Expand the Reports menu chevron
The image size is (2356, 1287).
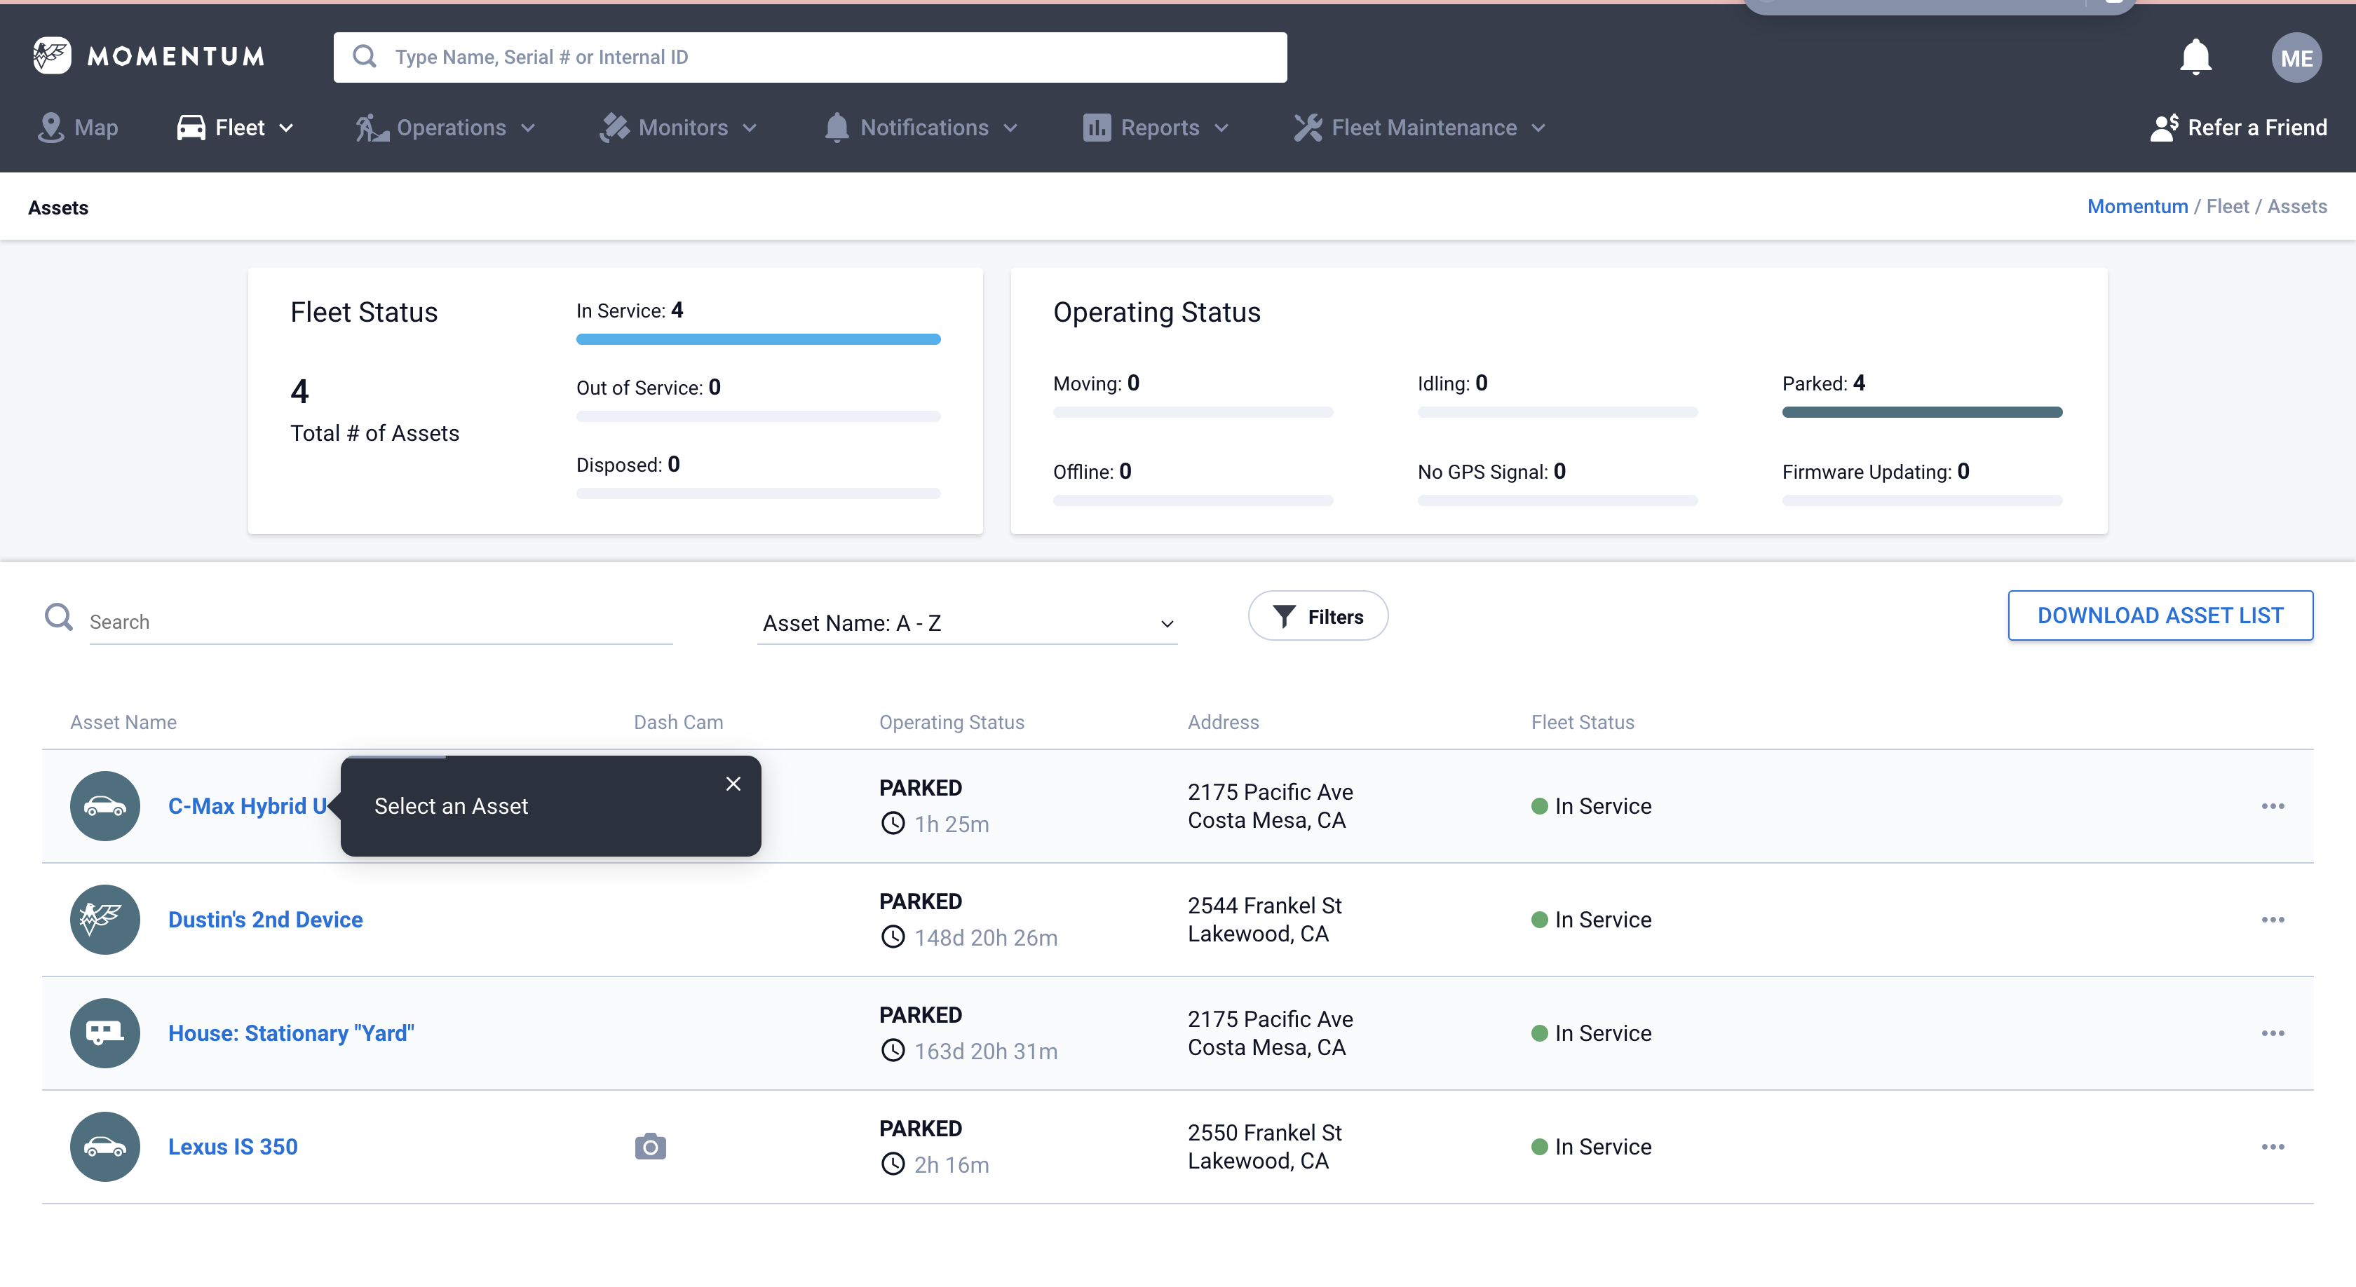coord(1222,129)
